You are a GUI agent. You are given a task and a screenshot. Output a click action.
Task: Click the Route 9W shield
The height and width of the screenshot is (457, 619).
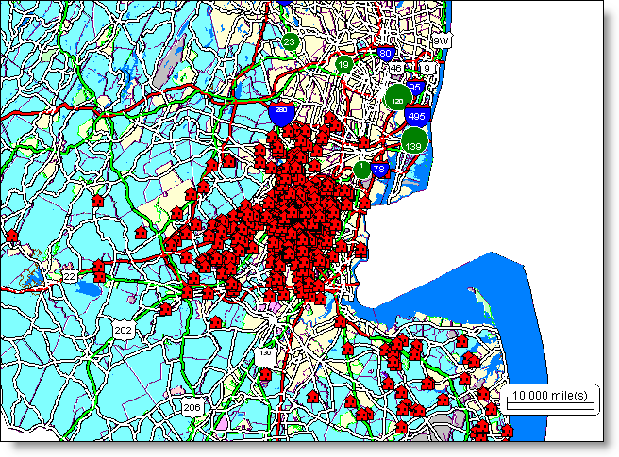coord(441,41)
